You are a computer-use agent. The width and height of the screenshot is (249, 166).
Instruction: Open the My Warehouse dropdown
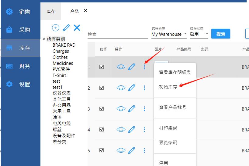169,34
